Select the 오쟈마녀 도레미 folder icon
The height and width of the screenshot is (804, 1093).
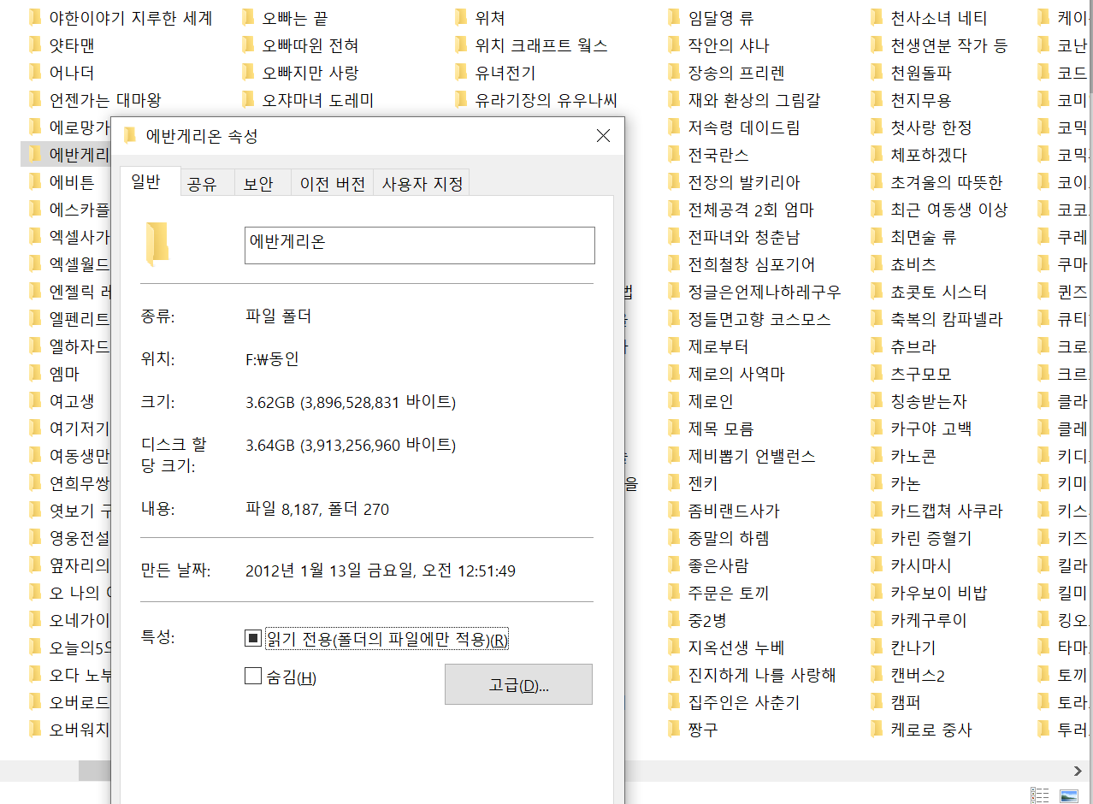249,100
